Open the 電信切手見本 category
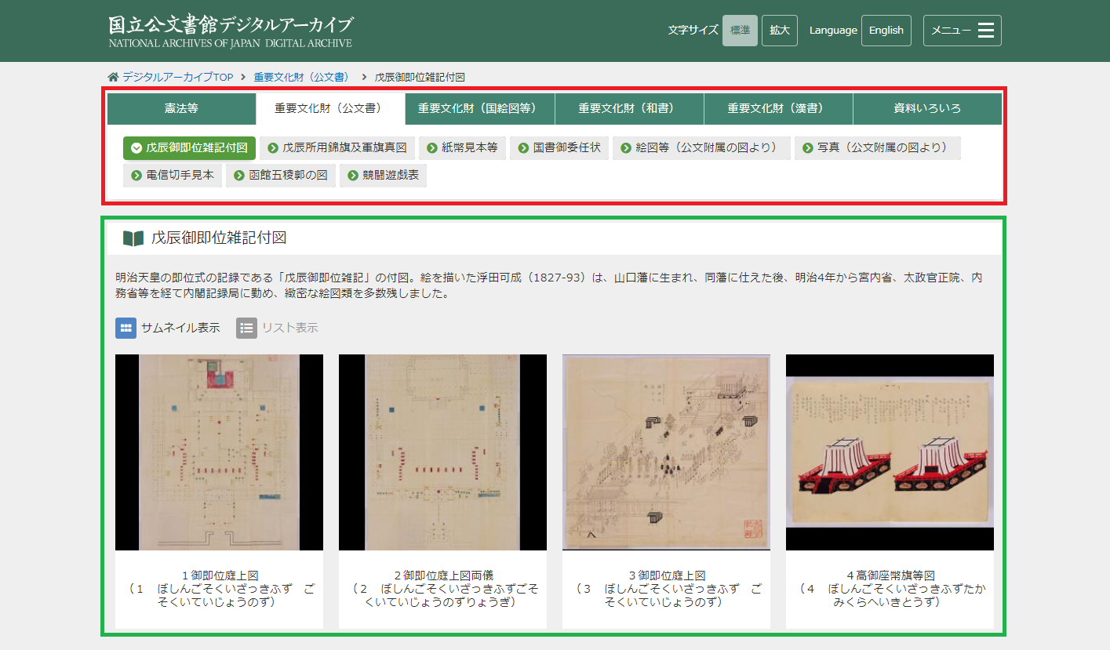This screenshot has width=1110, height=650. click(x=173, y=176)
